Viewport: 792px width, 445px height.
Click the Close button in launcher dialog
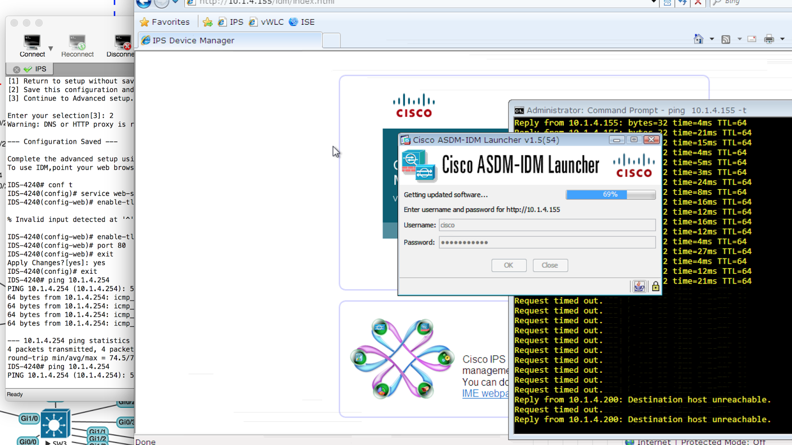[x=550, y=265]
